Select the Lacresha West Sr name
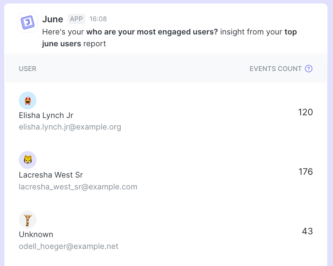The width and height of the screenshot is (333, 266). (x=51, y=175)
